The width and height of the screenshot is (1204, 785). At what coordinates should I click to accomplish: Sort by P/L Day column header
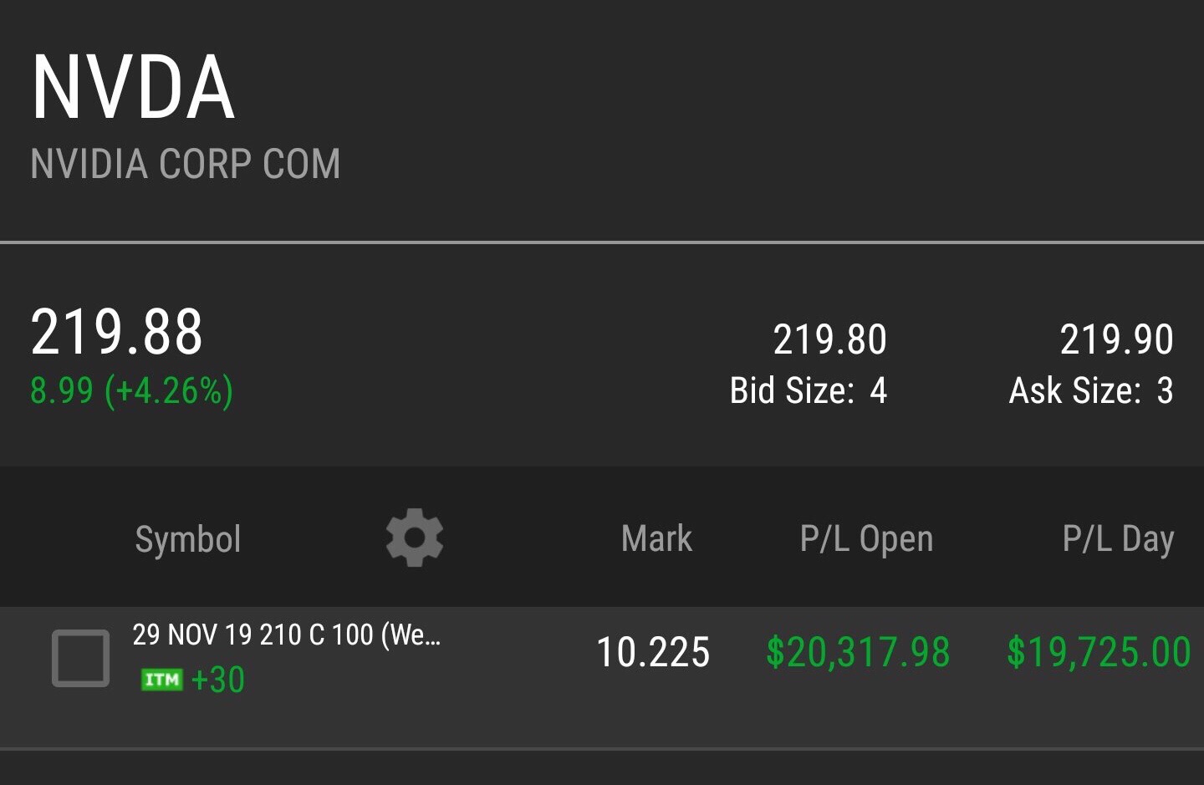coord(1118,539)
